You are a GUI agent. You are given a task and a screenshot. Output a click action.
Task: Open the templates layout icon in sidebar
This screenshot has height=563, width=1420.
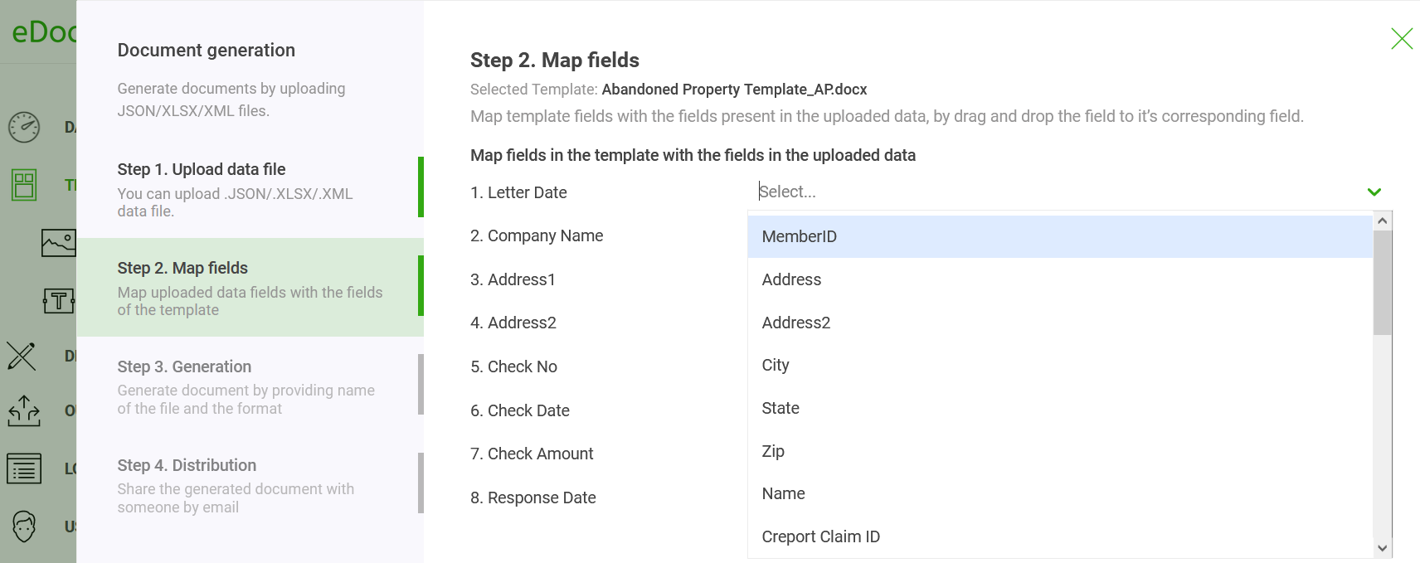pyautogui.click(x=24, y=185)
